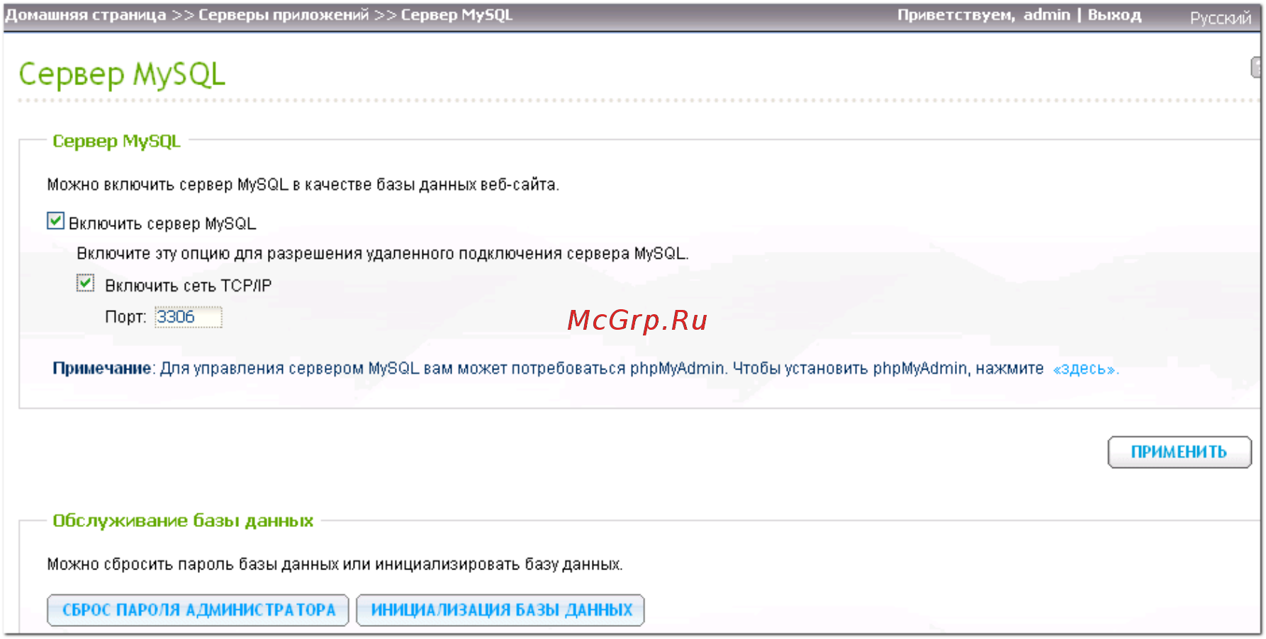Viewport: 1266px width, 639px height.
Task: Open the «здесь» phpMyAdmin install link
Action: [1085, 369]
